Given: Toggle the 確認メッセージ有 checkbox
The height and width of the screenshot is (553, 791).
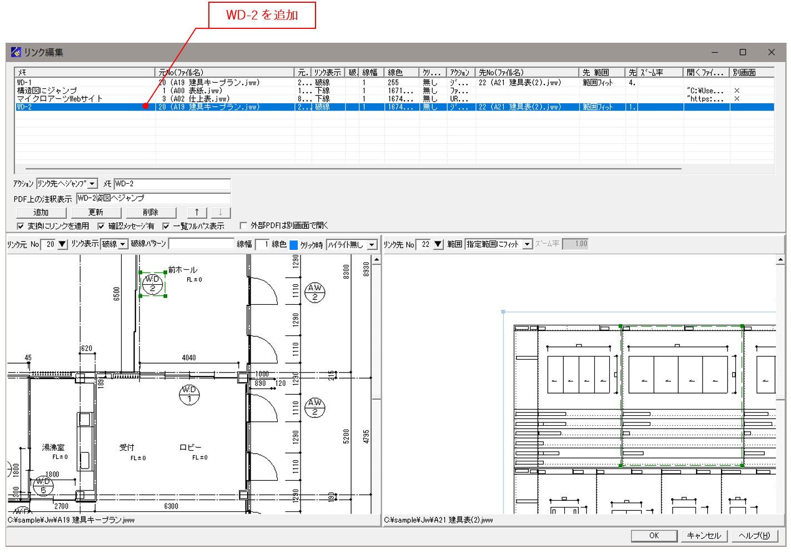Looking at the screenshot, I should pyautogui.click(x=101, y=226).
